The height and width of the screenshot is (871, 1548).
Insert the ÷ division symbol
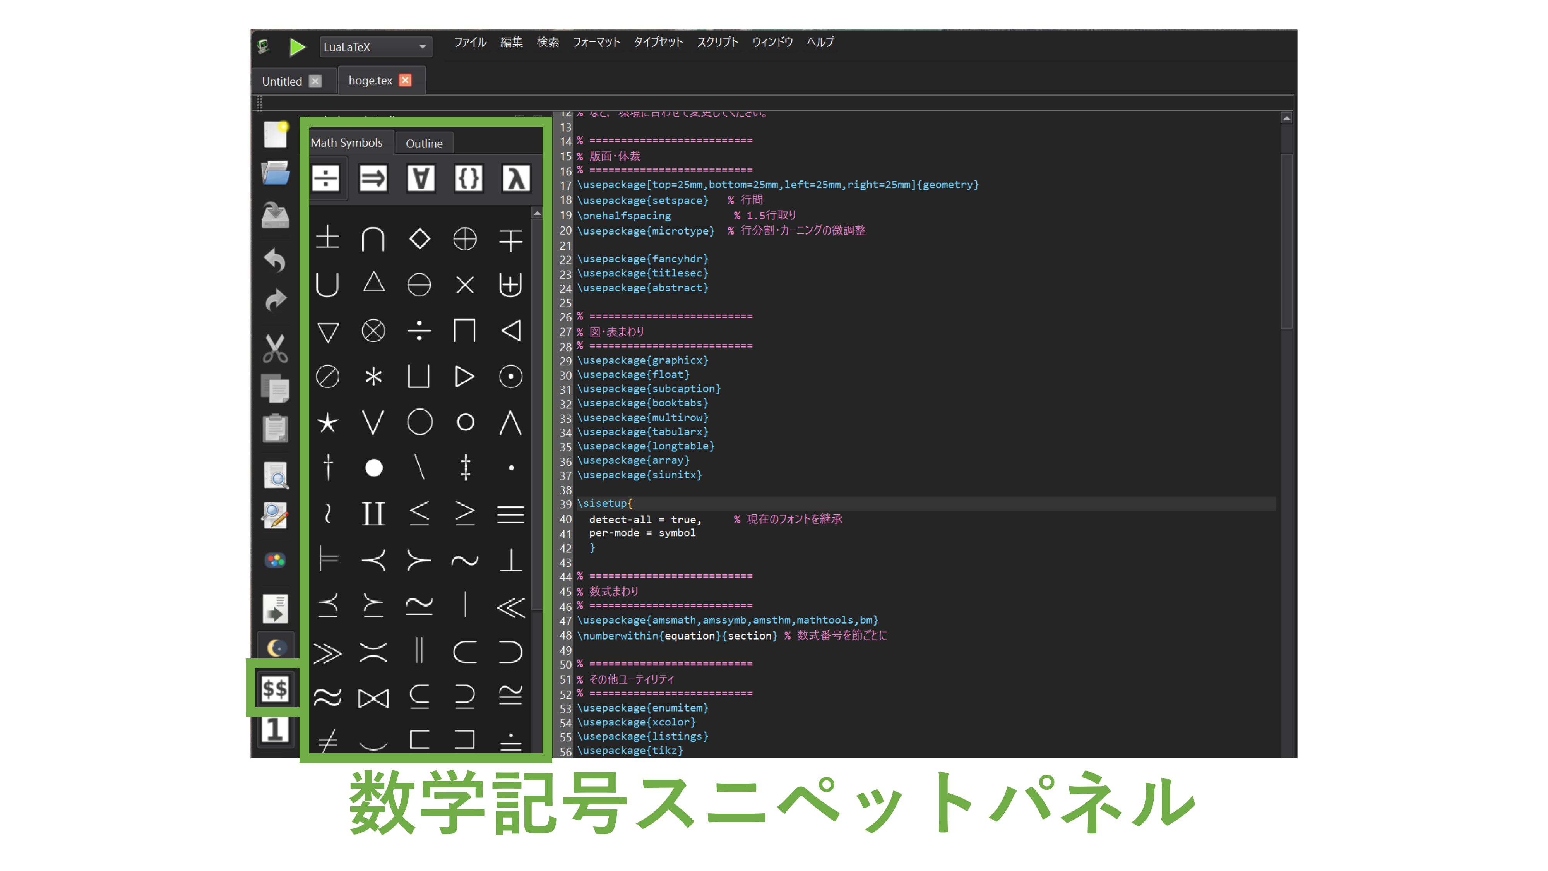[420, 330]
